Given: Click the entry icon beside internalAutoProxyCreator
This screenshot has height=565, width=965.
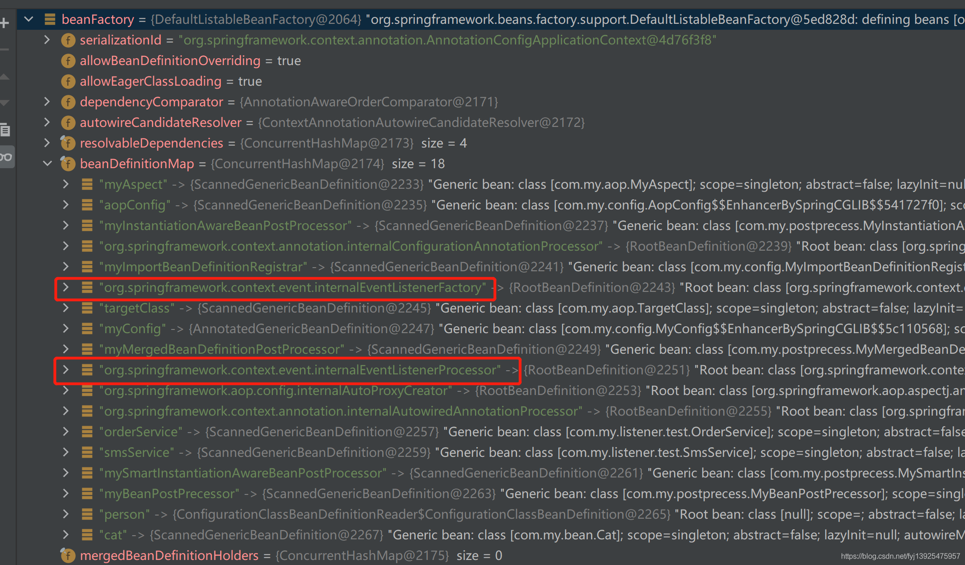Looking at the screenshot, I should coord(87,390).
